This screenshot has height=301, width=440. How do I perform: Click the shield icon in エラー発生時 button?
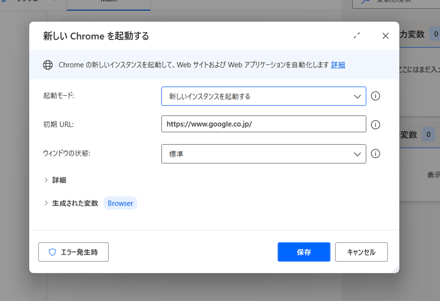click(x=52, y=252)
